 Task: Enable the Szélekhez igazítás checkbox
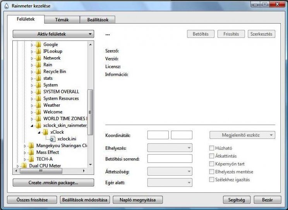212,179
